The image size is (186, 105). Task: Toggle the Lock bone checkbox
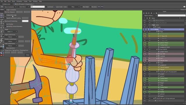coord(46,7)
